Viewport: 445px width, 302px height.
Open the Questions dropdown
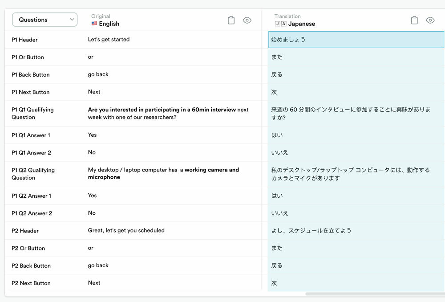point(44,20)
